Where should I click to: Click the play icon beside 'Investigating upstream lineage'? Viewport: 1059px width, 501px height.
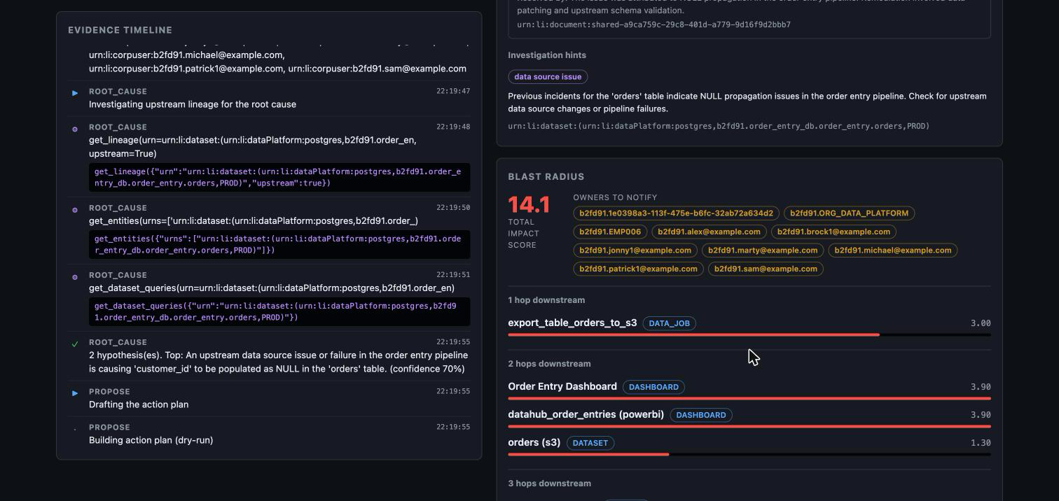75,92
